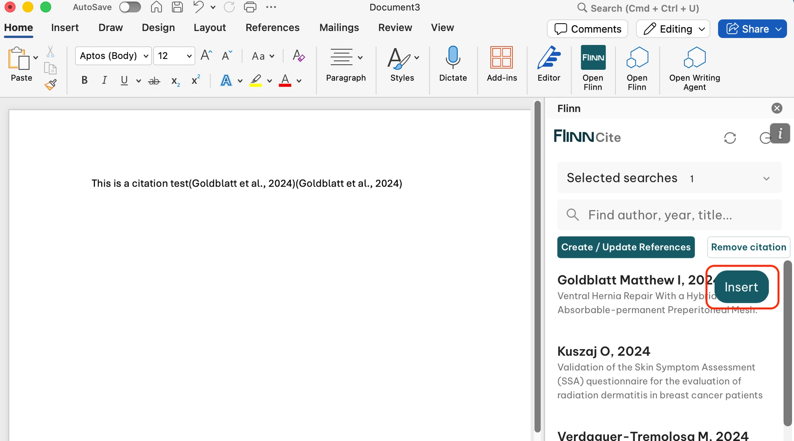Toggle bold formatting
The image size is (794, 441).
[x=85, y=80]
